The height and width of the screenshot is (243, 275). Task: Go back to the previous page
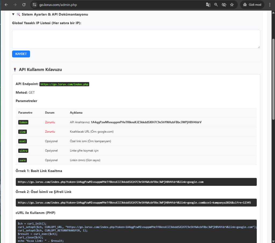pos(6,5)
